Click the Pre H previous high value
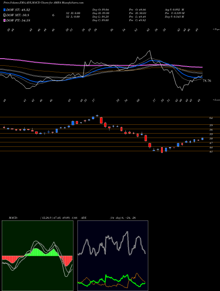Viewport: 220px width, 291px height. coord(137,13)
